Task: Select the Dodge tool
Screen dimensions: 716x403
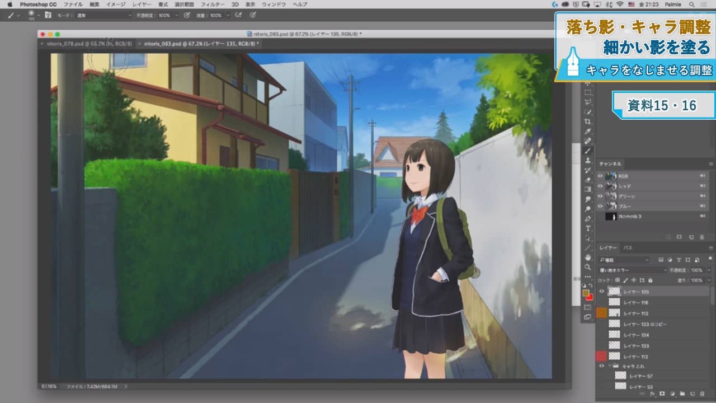Action: click(x=588, y=209)
